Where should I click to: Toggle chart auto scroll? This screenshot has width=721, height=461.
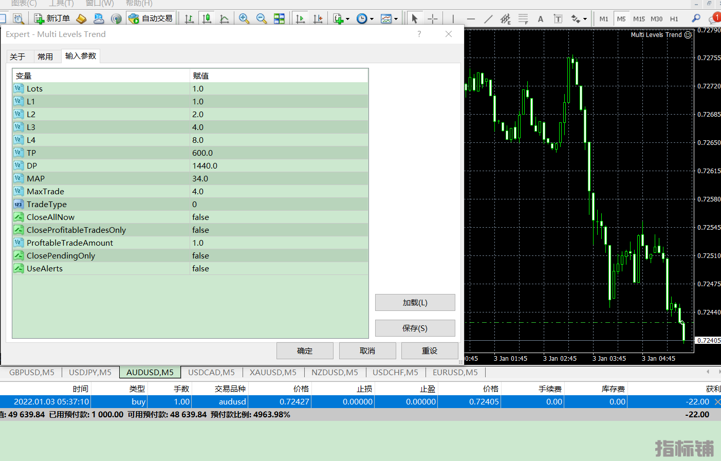click(301, 19)
